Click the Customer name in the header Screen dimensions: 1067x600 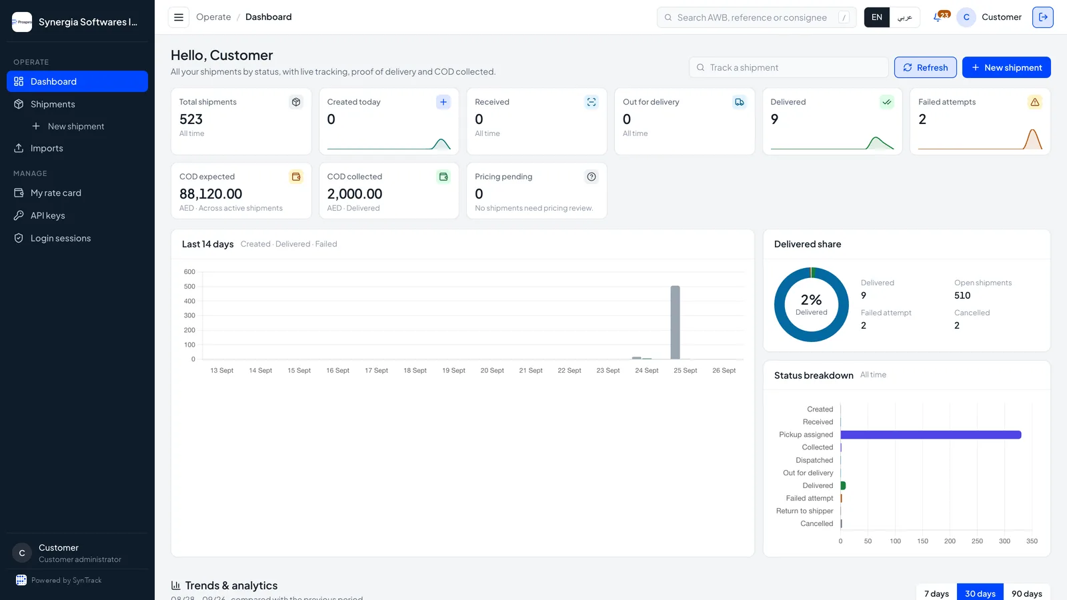click(1002, 17)
